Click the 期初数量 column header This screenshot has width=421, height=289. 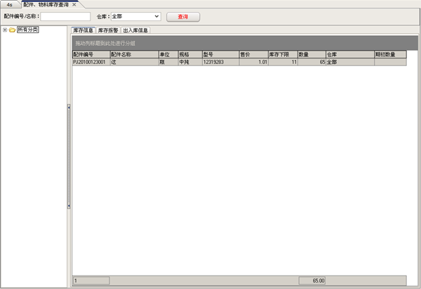click(x=389, y=54)
